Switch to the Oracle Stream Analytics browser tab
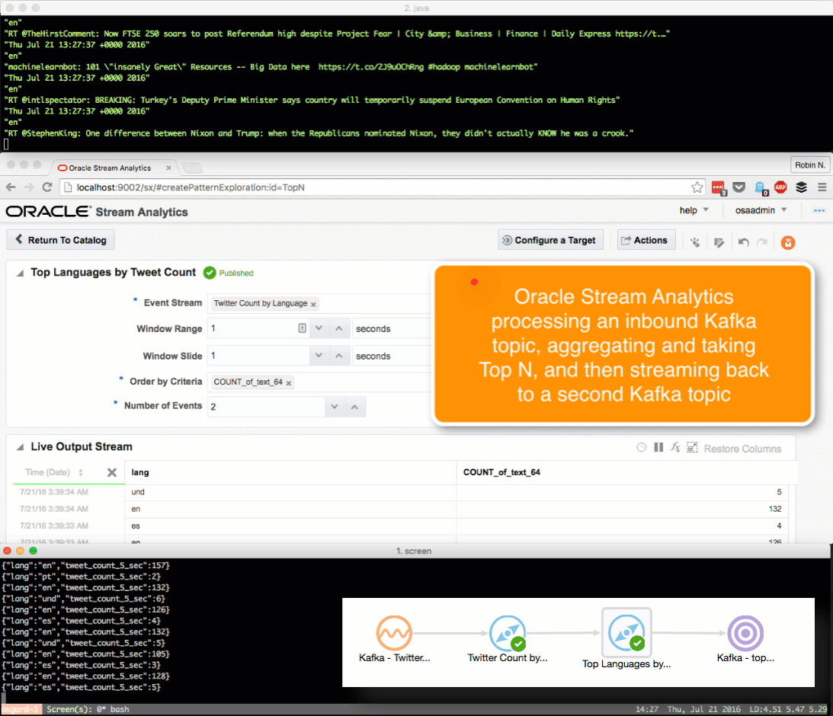 [x=110, y=168]
